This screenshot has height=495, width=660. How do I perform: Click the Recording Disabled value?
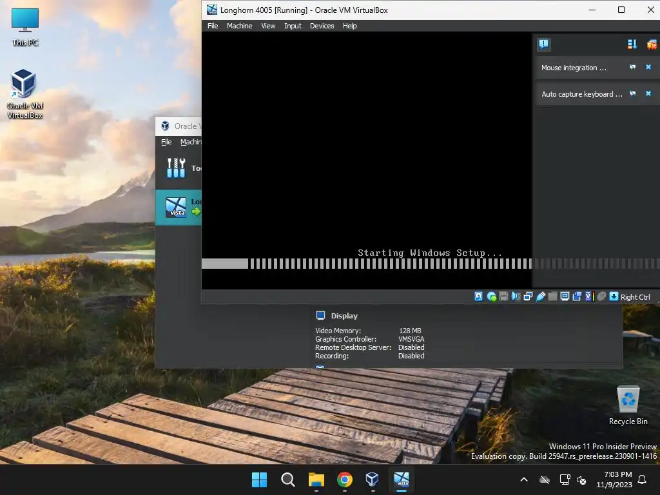(x=411, y=356)
